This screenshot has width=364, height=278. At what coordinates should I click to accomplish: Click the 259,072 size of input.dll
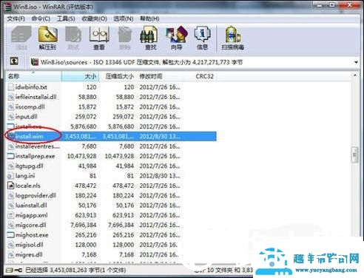click(86, 117)
